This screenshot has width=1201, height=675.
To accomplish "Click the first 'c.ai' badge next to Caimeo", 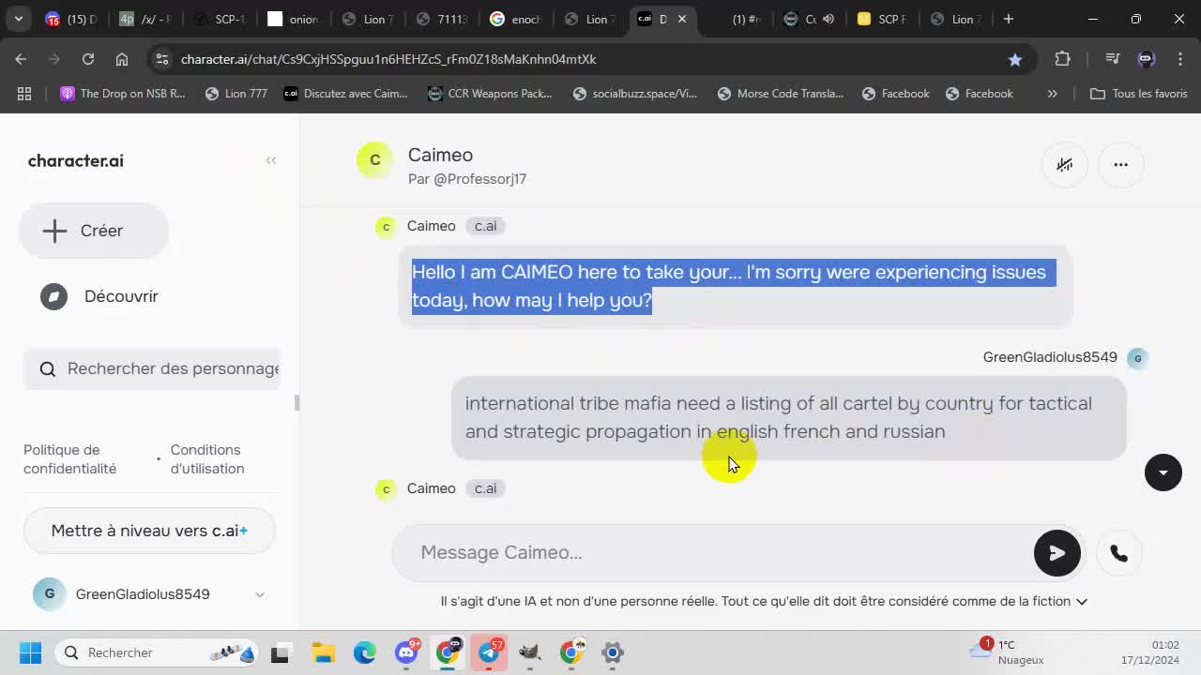I will pos(485,226).
